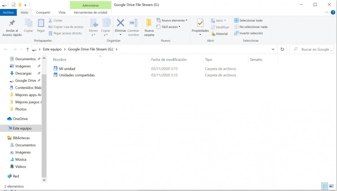
Task: Click the Administrar contextual tab
Action: pyautogui.click(x=90, y=5)
